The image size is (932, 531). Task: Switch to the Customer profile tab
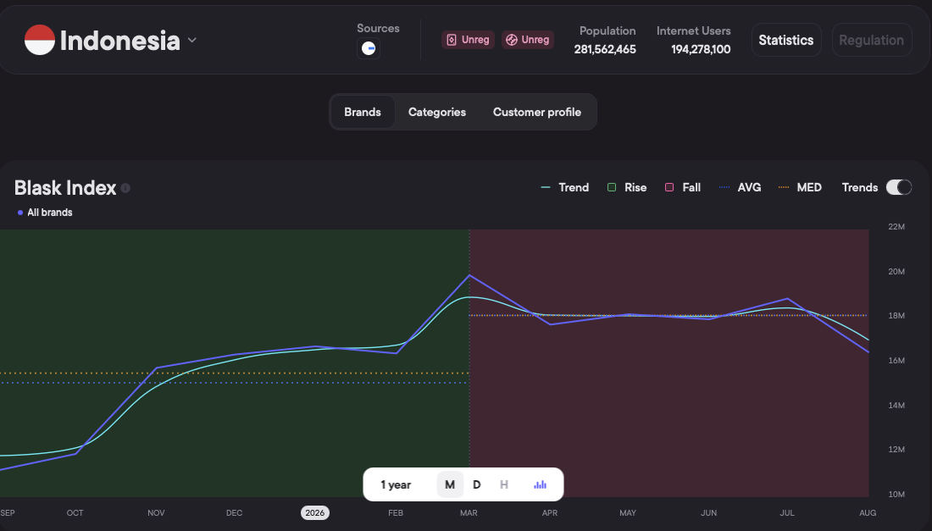[x=536, y=112]
